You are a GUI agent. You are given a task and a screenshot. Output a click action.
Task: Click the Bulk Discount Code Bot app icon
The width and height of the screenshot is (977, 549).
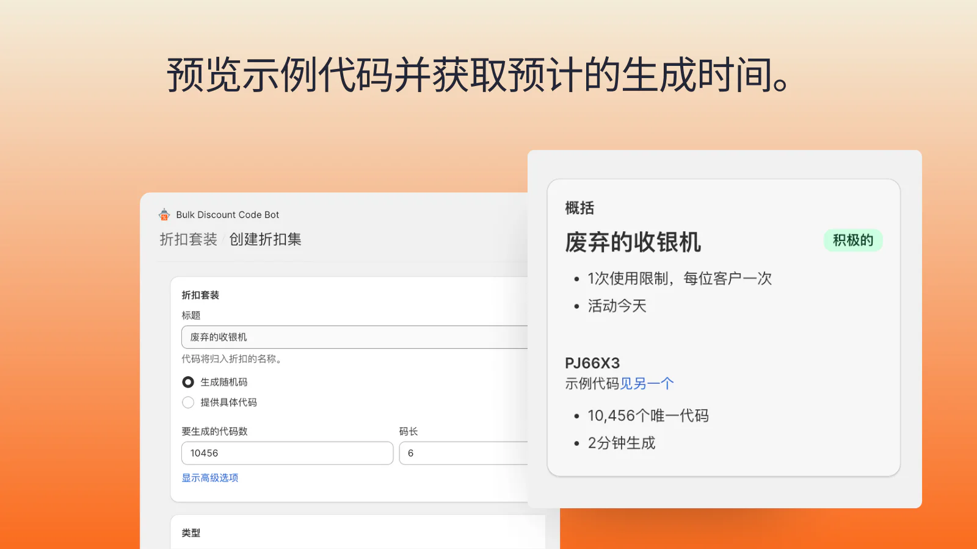coord(164,215)
